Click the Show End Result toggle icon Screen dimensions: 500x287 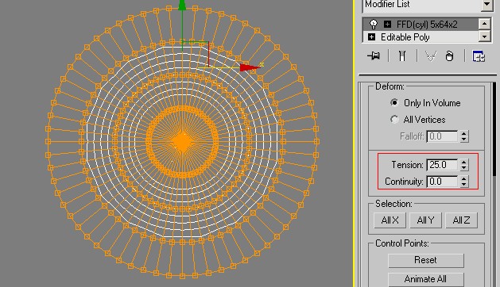click(x=401, y=56)
